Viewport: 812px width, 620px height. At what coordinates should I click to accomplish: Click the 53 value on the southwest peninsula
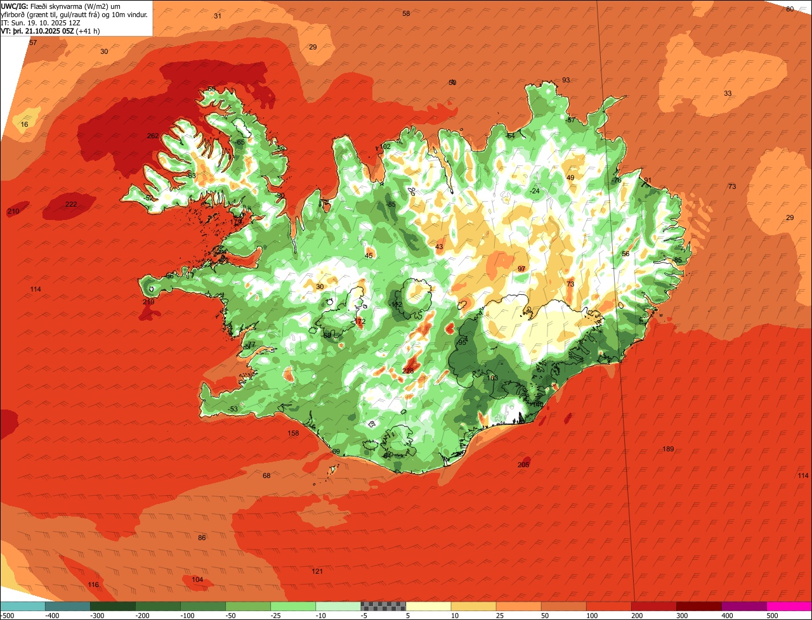point(233,409)
